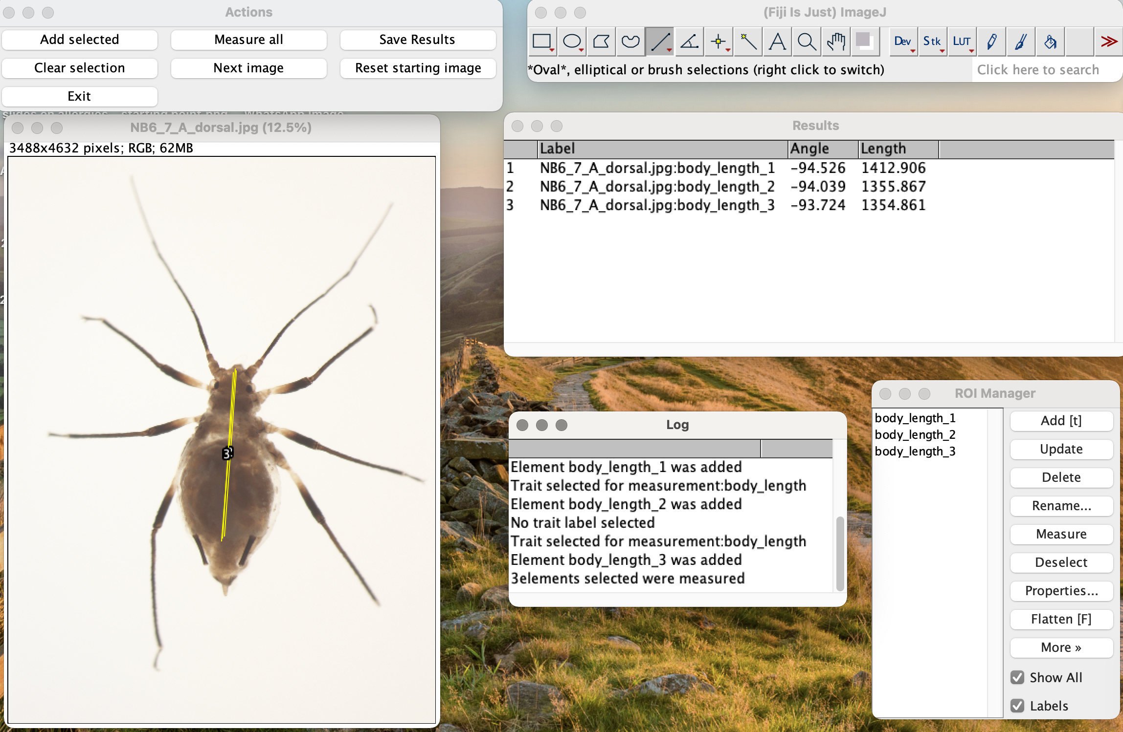This screenshot has height=732, width=1123.
Task: Open the More Tools double-arrow menu
Action: click(1109, 42)
